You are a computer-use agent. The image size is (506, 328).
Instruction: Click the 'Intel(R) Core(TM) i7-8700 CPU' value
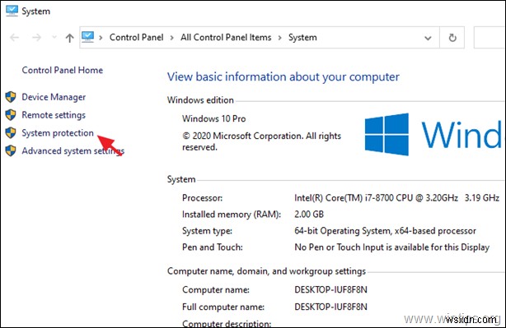point(396,197)
